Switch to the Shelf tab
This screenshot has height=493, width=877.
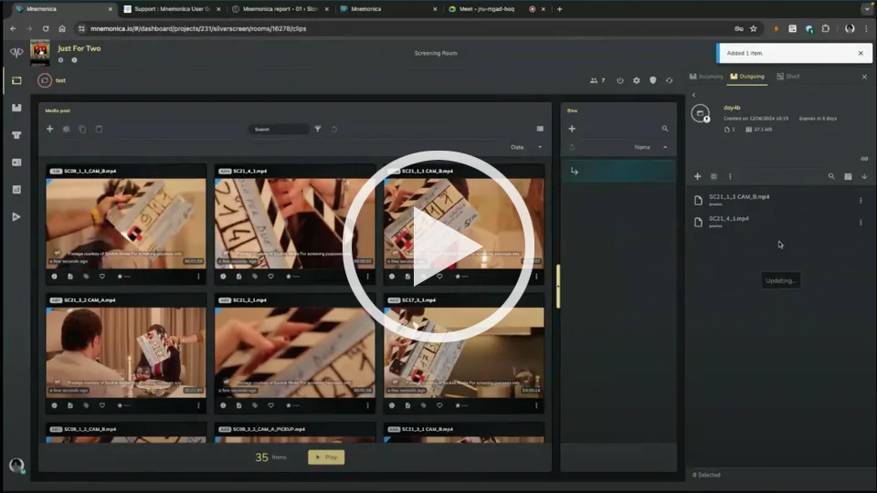click(x=788, y=77)
